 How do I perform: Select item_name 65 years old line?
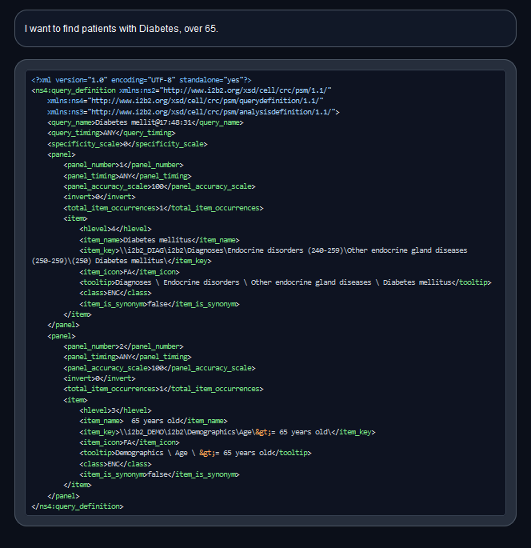click(x=153, y=421)
